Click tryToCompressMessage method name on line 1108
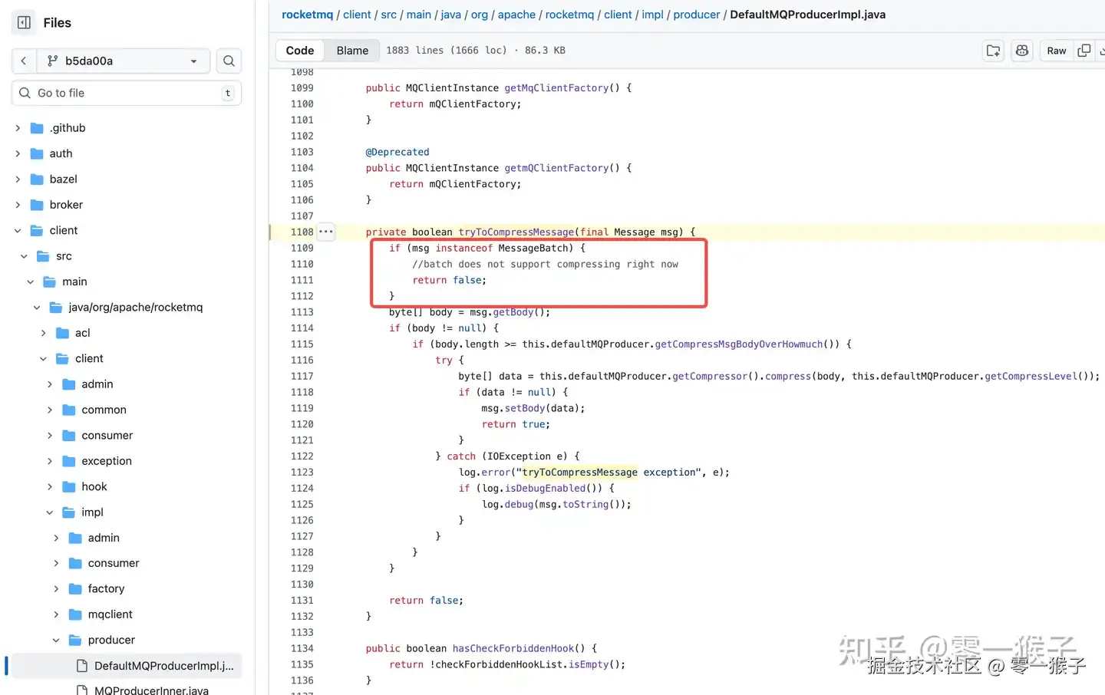This screenshot has width=1105, height=695. tap(516, 232)
